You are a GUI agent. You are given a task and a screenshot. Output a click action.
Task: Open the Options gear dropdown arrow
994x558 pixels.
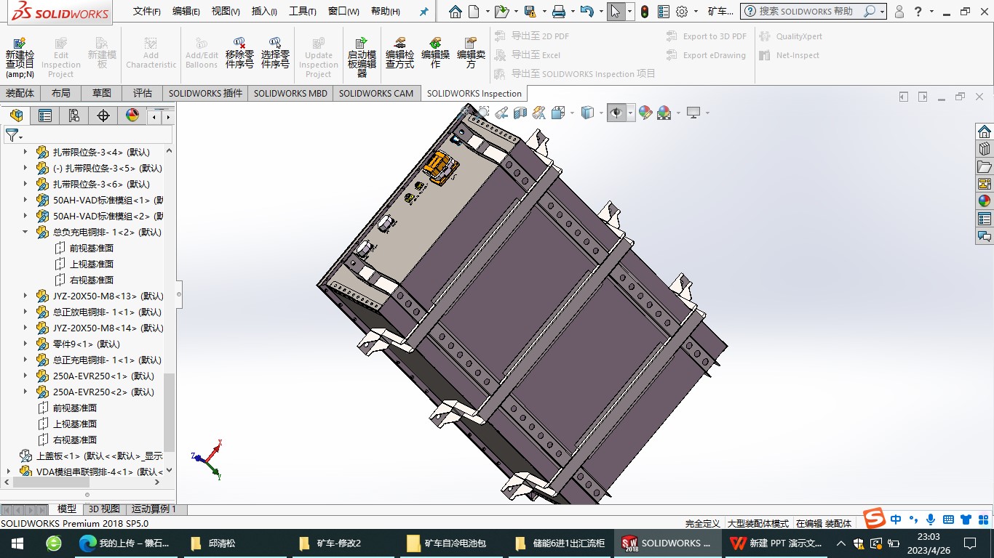(x=696, y=12)
